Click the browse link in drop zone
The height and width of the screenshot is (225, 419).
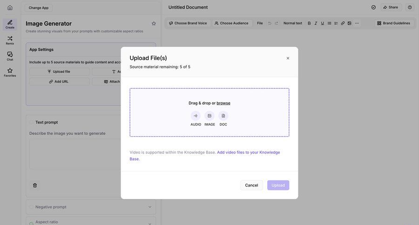point(223,103)
